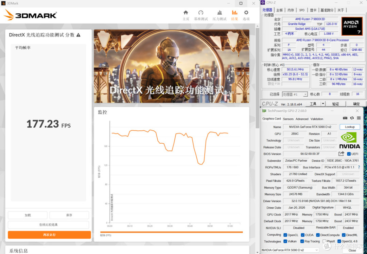Open the GPU-Z Graphics Card tab
367x254 pixels.
tap(272, 119)
